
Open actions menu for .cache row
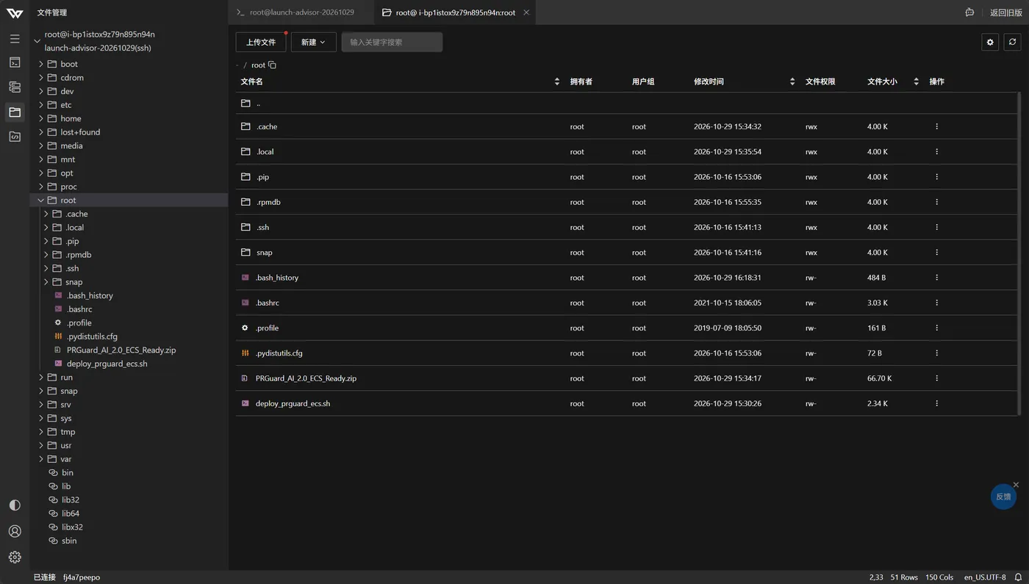pyautogui.click(x=936, y=126)
